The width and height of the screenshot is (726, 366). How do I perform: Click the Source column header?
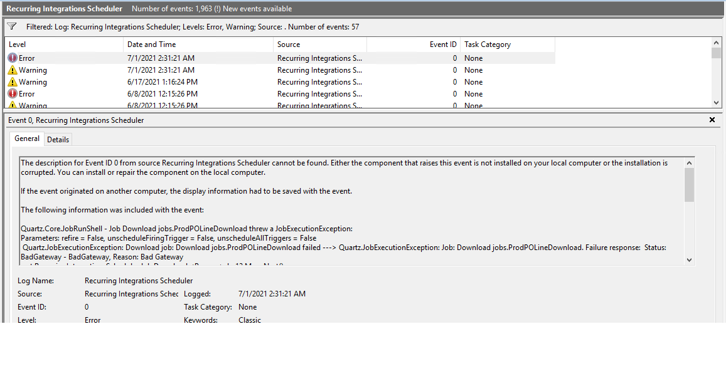(x=320, y=44)
